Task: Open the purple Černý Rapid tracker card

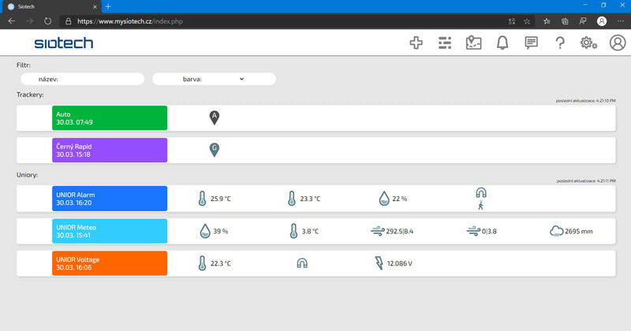Action: (110, 150)
